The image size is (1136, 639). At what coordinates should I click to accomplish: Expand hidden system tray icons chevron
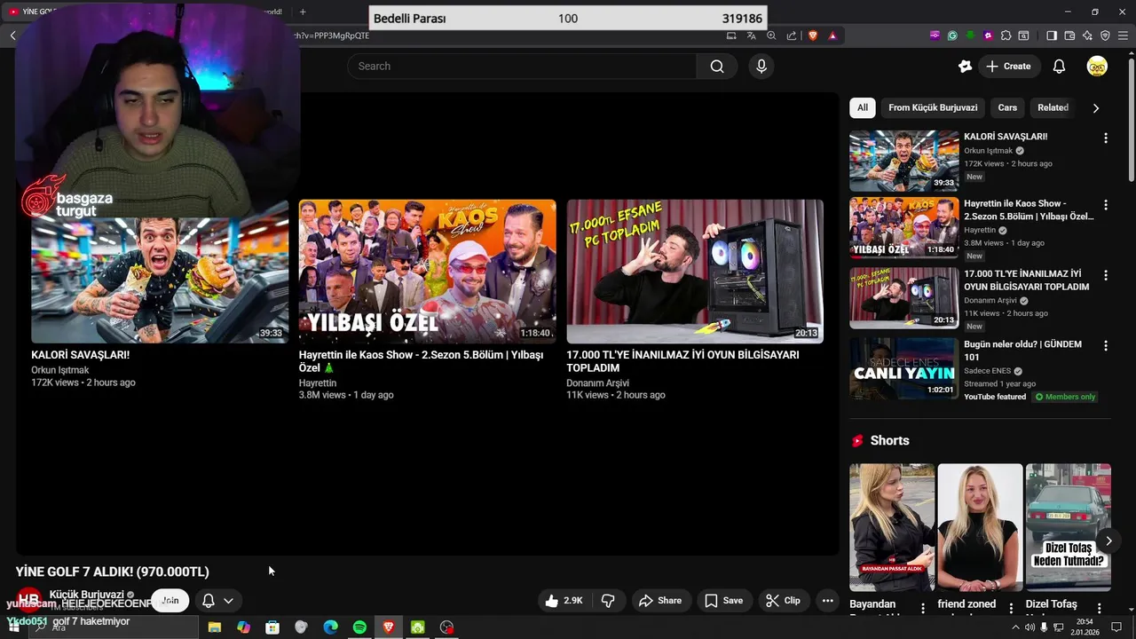pos(1015,627)
